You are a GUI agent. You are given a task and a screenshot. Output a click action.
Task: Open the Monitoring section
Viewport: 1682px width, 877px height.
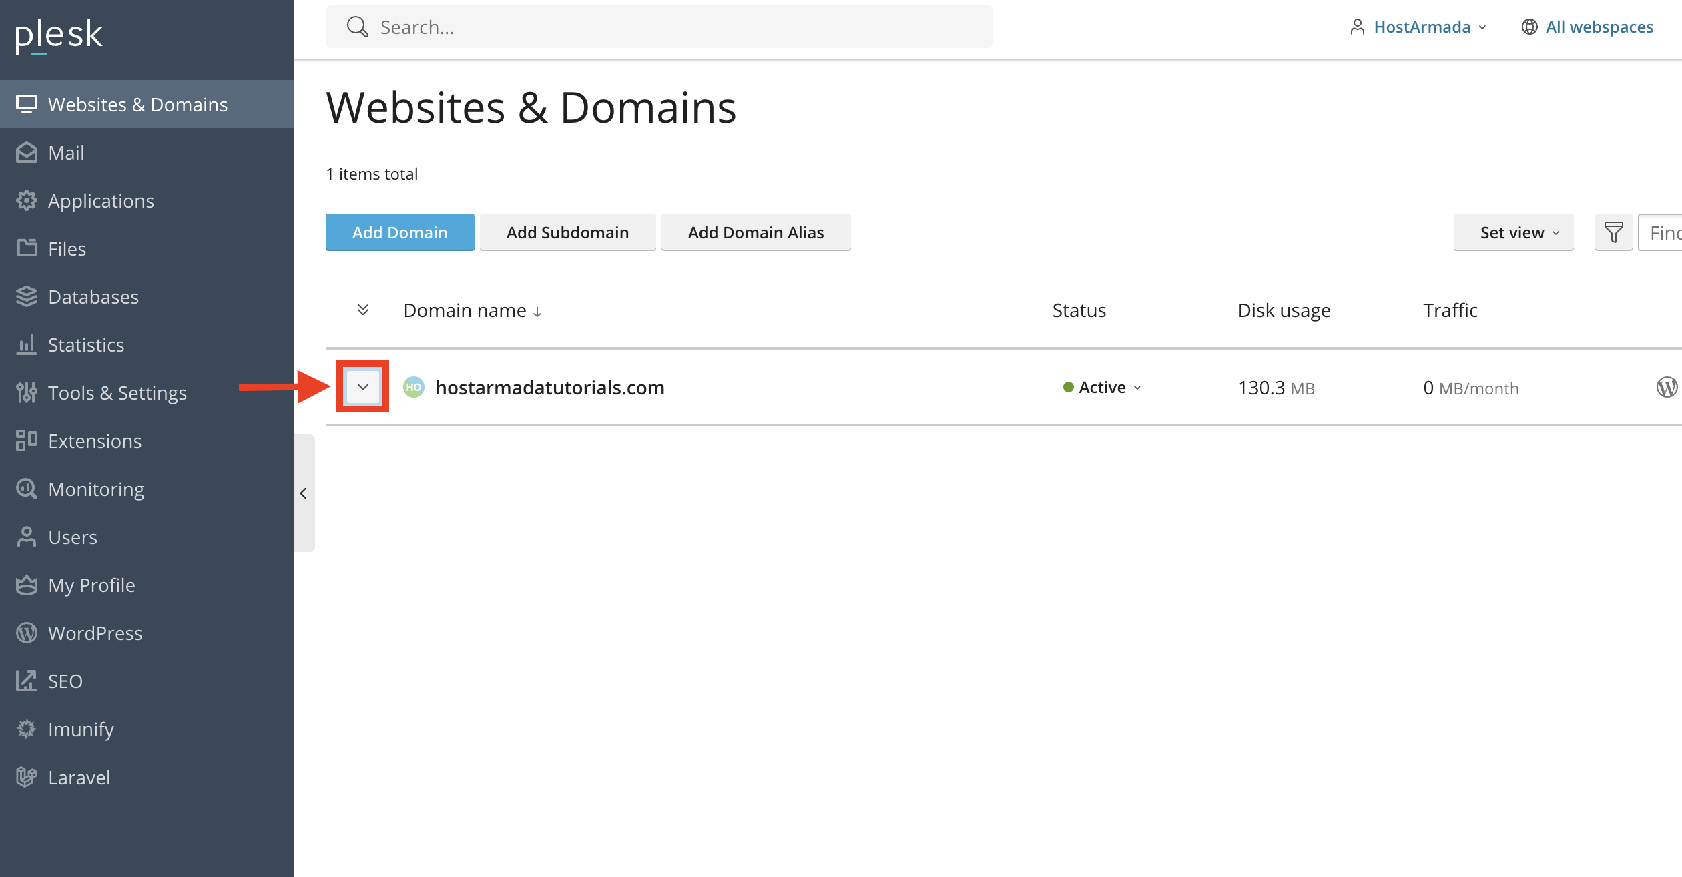(95, 489)
